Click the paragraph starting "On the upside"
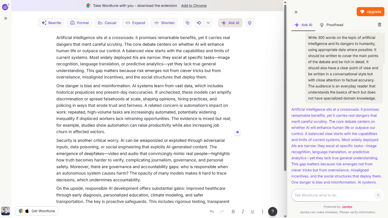Image resolution: width=388 pixels, height=218 pixels. 143,195
